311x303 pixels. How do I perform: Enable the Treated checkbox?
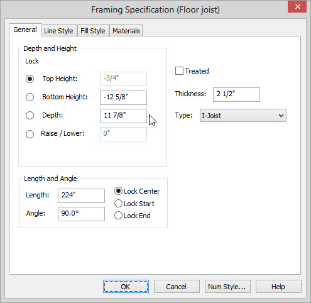pyautogui.click(x=179, y=71)
